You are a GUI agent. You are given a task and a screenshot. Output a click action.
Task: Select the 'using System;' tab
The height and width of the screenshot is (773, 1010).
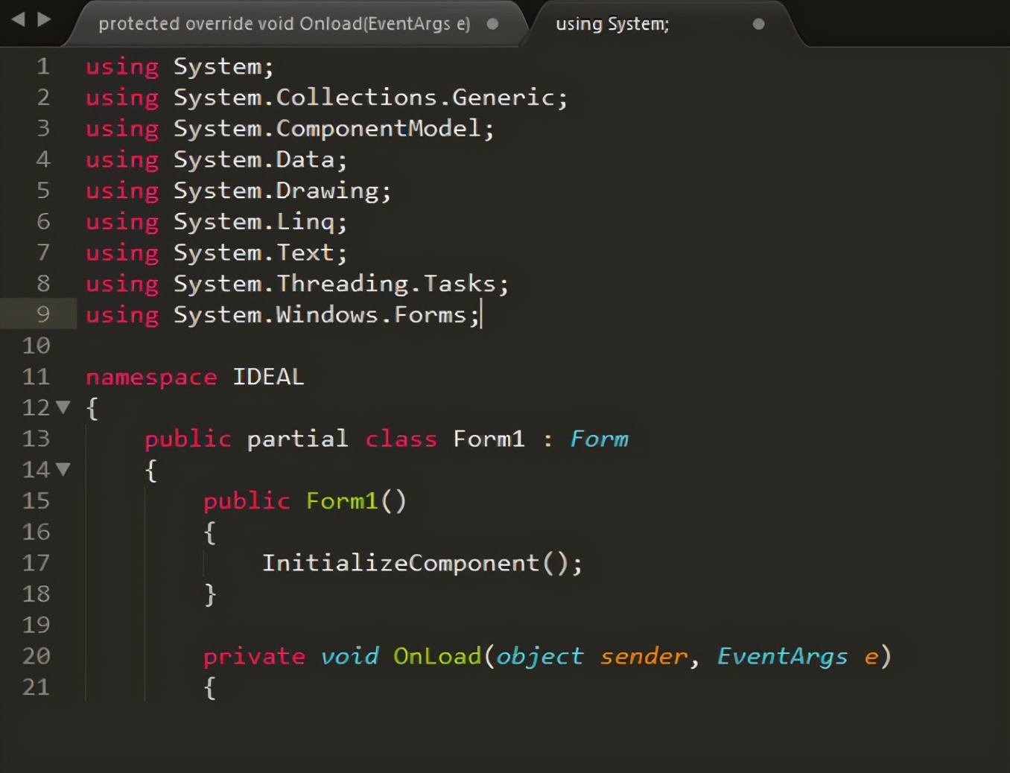[x=612, y=24]
